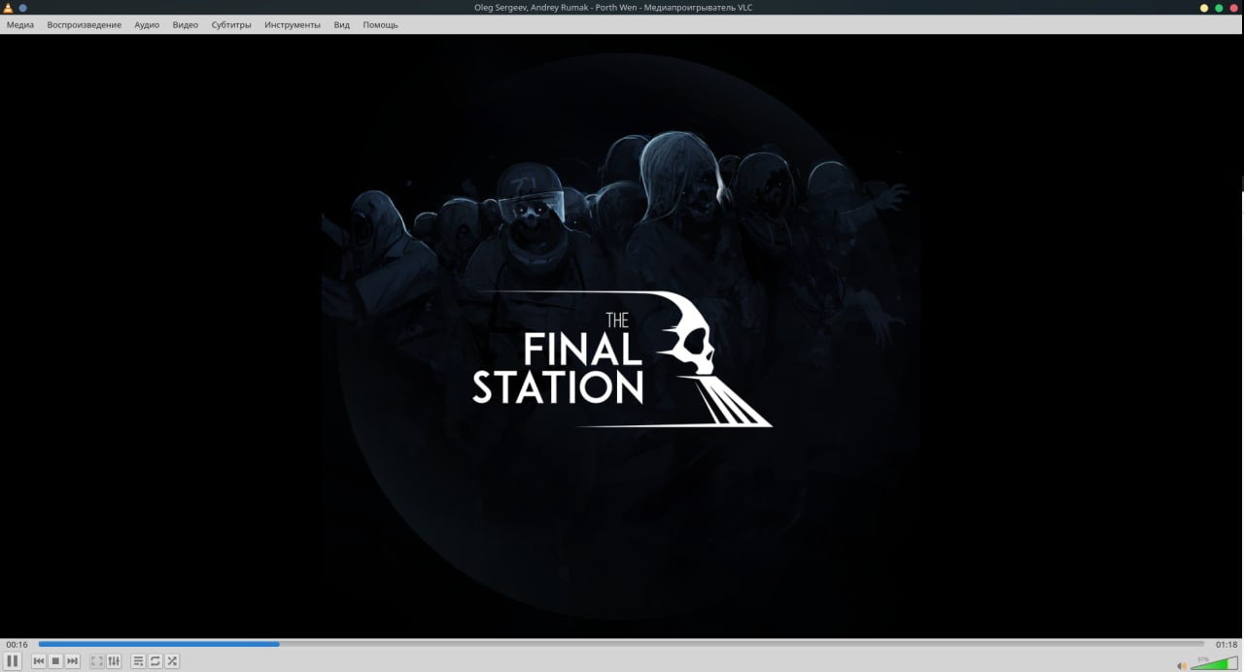
Task: Toggle fullscreen video mode
Action: tap(97, 661)
